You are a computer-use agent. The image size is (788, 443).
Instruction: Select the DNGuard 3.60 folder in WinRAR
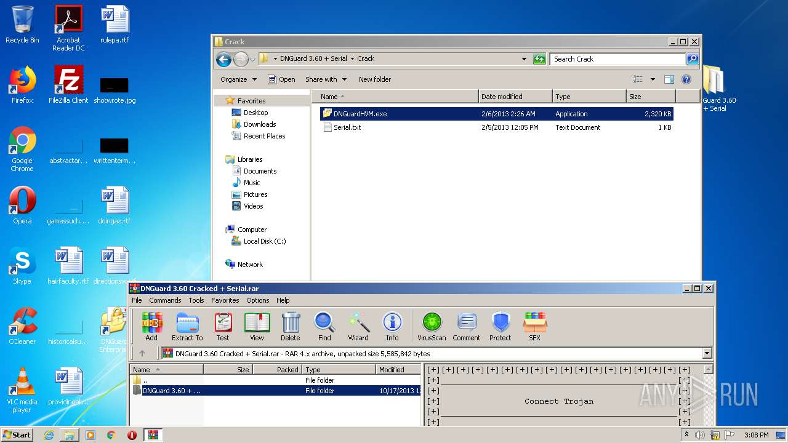click(x=275, y=391)
